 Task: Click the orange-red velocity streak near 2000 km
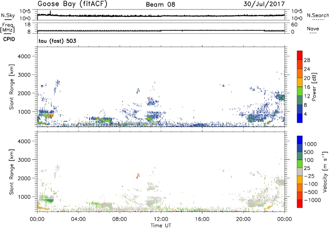pyautogui.click(x=138, y=176)
